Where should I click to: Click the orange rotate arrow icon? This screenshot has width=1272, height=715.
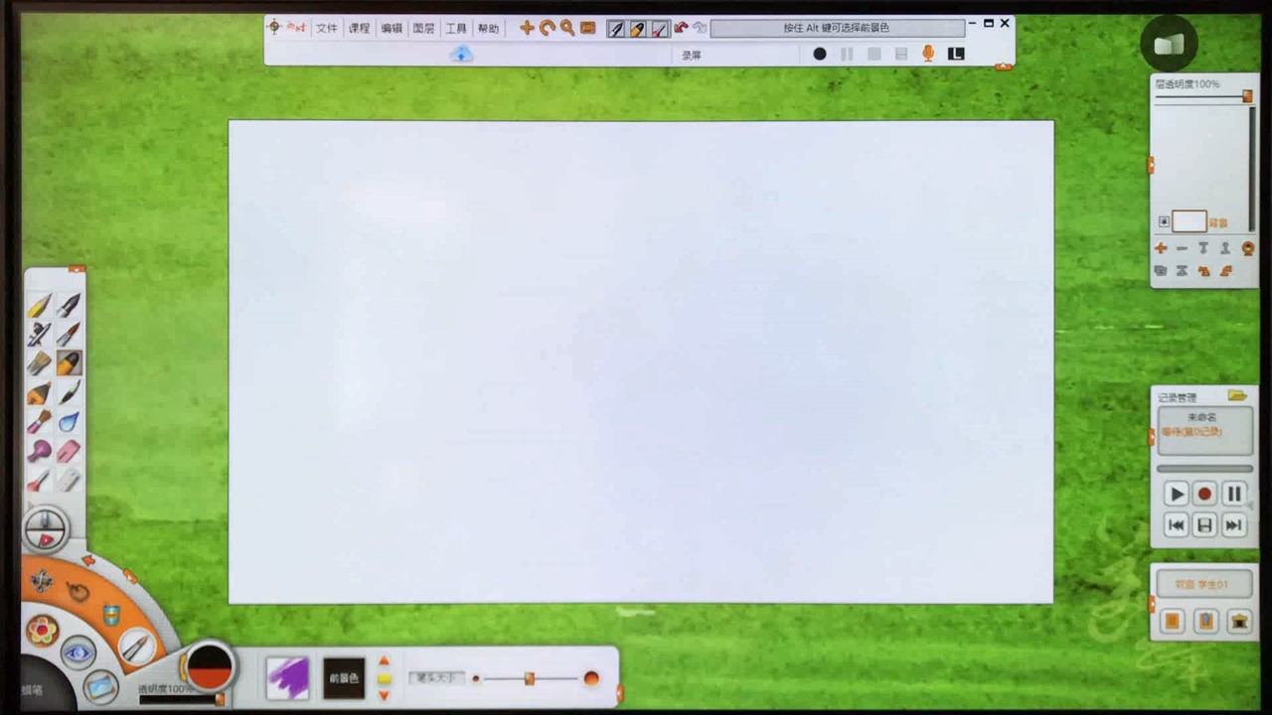(548, 28)
